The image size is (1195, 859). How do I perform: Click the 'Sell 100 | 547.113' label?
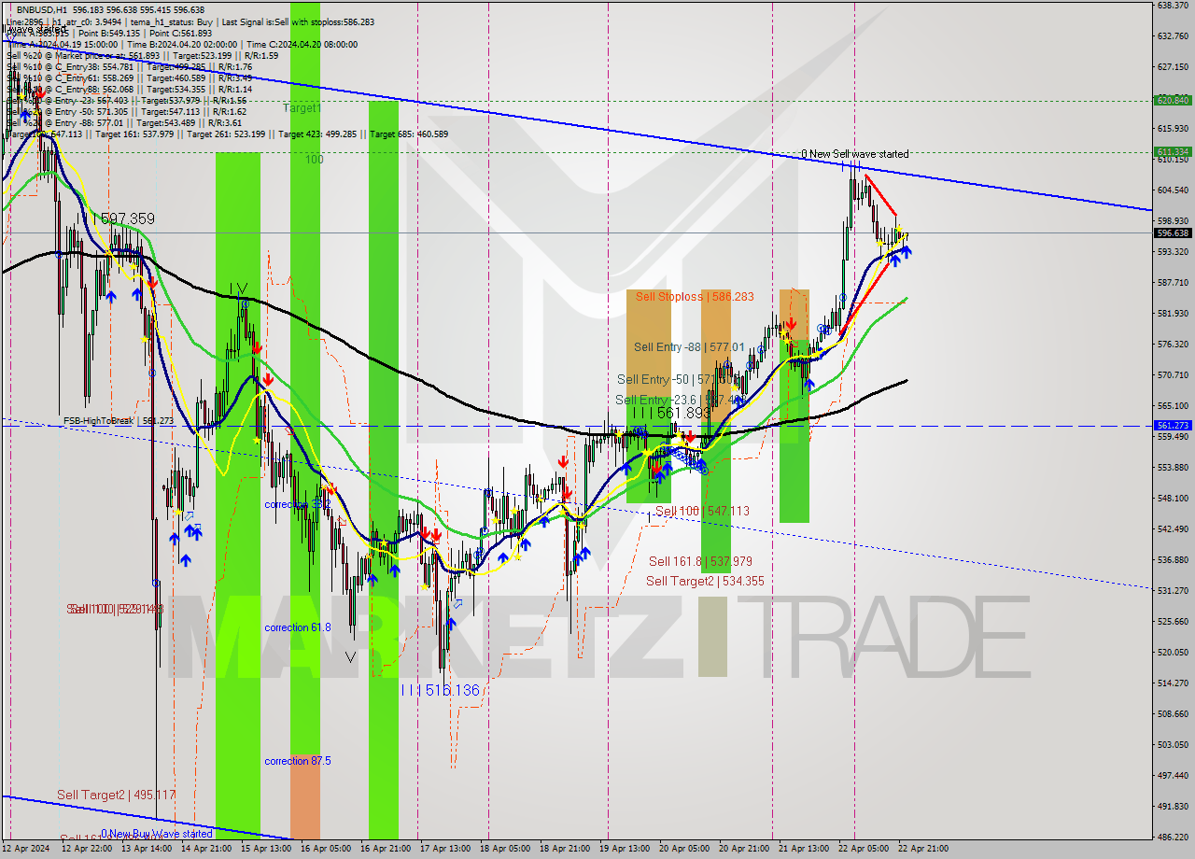pyautogui.click(x=702, y=512)
